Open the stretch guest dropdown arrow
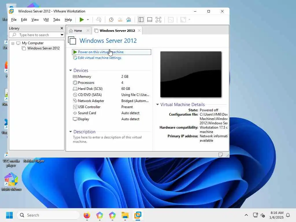296x222 pixels. pos(189,20)
